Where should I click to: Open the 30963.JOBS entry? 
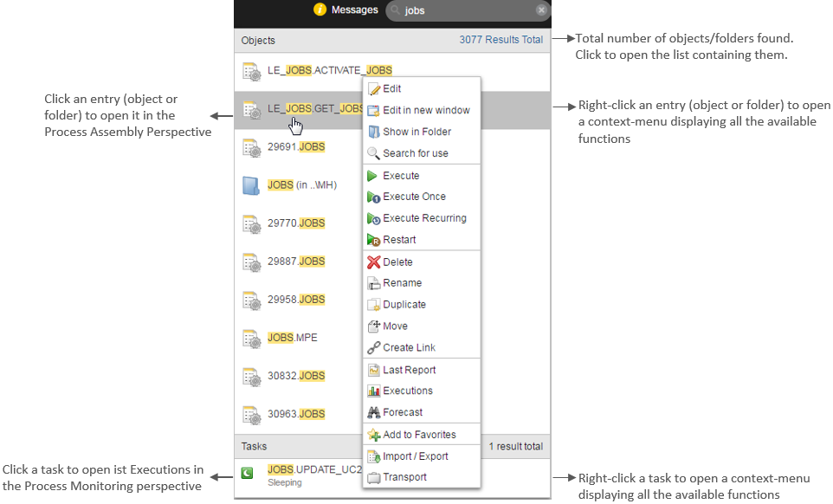(x=296, y=414)
